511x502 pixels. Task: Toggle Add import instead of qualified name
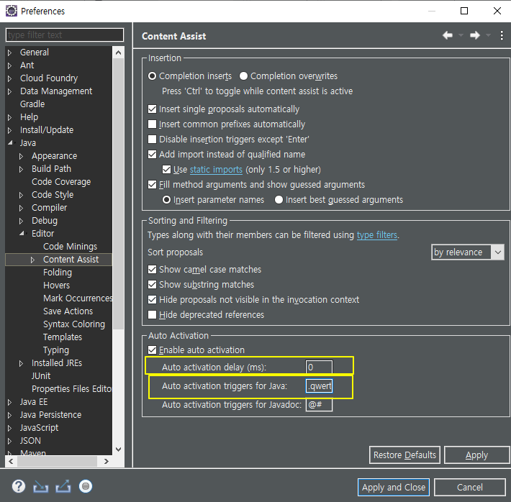tap(152, 154)
